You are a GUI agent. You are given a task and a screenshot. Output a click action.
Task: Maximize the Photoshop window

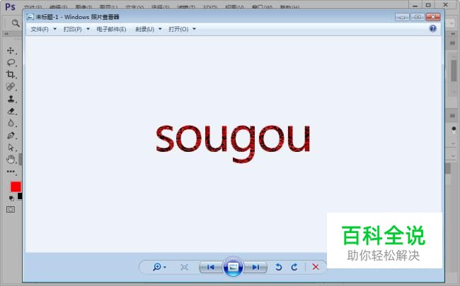pyautogui.click(x=428, y=5)
